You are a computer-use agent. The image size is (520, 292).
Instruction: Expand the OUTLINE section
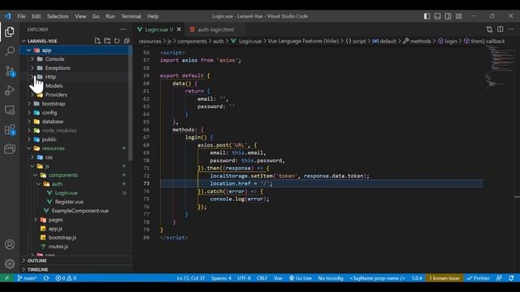[37, 260]
